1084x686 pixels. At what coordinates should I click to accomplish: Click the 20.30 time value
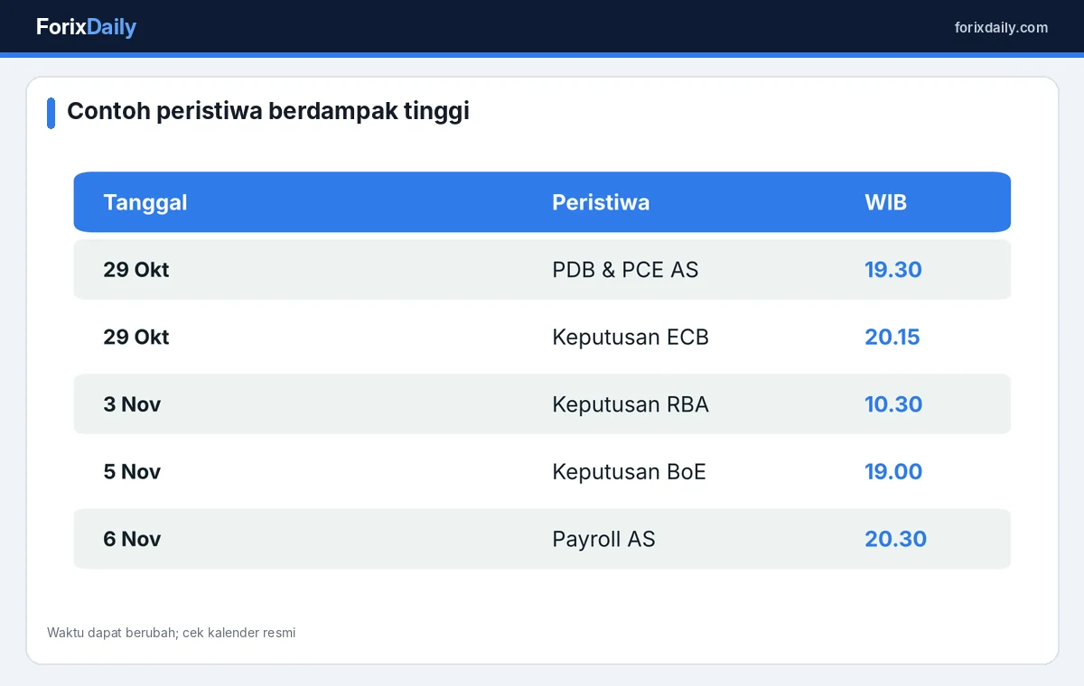pyautogui.click(x=895, y=539)
